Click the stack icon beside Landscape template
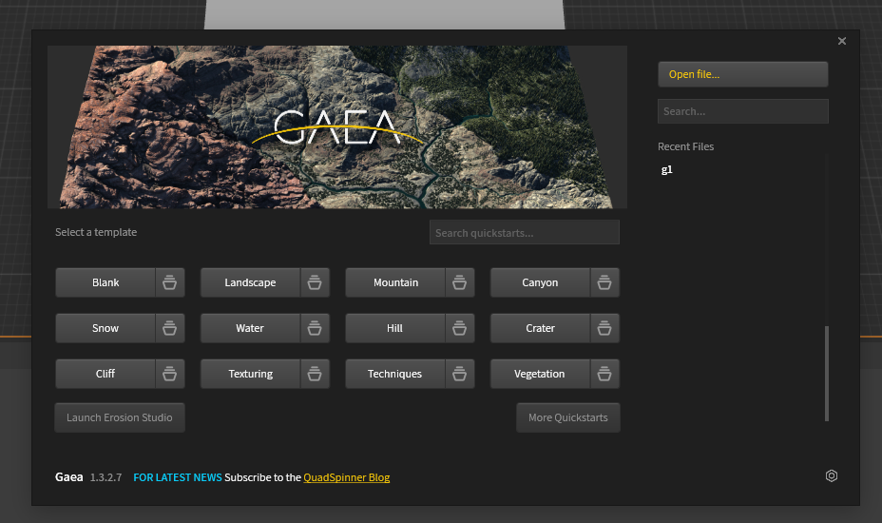The width and height of the screenshot is (882, 523). pos(316,282)
